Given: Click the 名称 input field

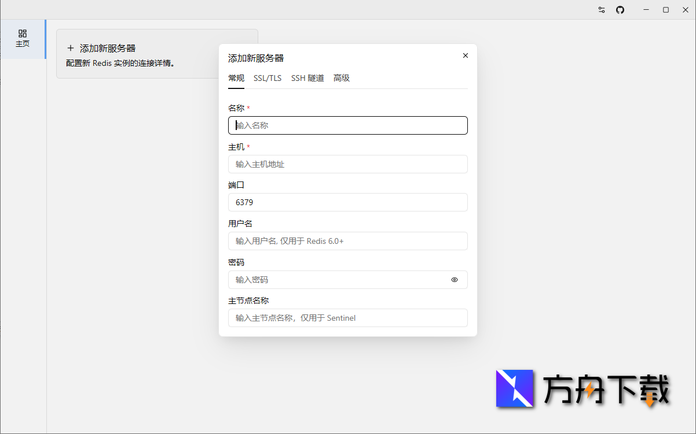Looking at the screenshot, I should [x=347, y=125].
